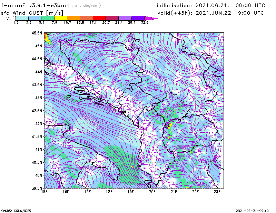Screen dimensions: 276x213
Task: Click the legend value '1.6'
Action: click(x=16, y=22)
